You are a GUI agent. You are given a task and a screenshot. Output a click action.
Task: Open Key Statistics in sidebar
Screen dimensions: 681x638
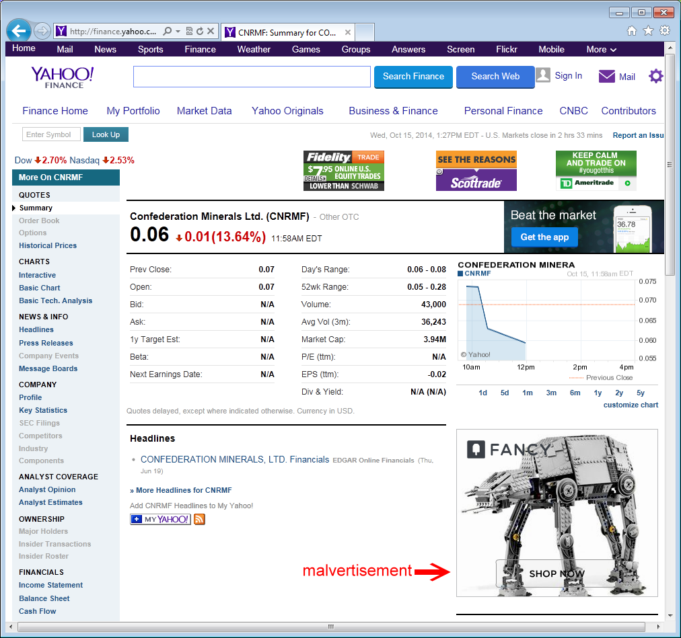point(43,410)
